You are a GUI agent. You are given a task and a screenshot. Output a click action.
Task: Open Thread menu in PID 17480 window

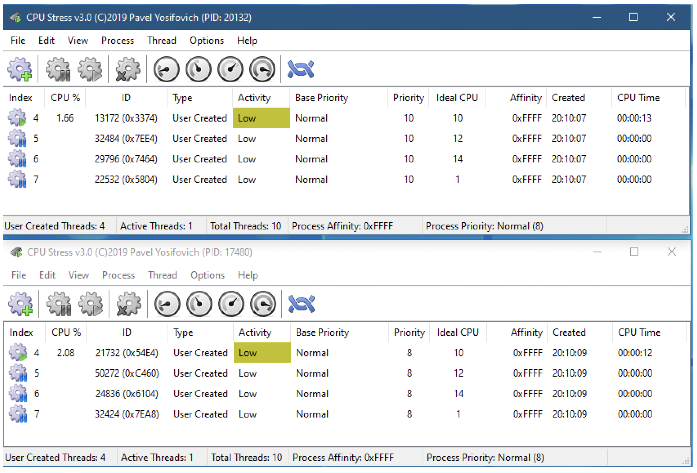(x=162, y=275)
